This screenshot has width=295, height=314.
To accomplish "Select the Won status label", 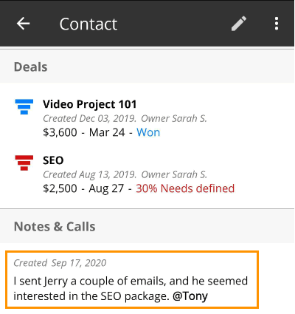I will coord(148,132).
